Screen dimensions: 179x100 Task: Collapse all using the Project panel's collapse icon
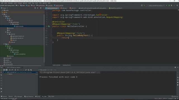click(x=38, y=8)
